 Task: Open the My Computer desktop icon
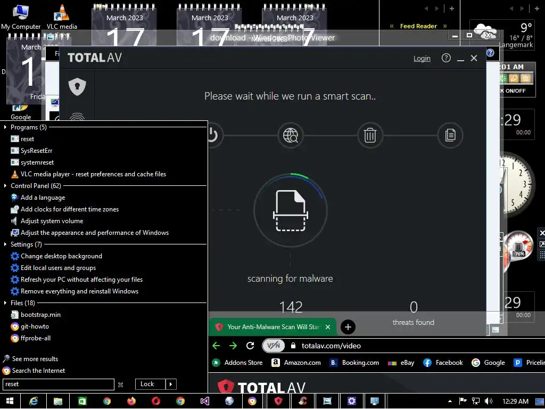[21, 18]
